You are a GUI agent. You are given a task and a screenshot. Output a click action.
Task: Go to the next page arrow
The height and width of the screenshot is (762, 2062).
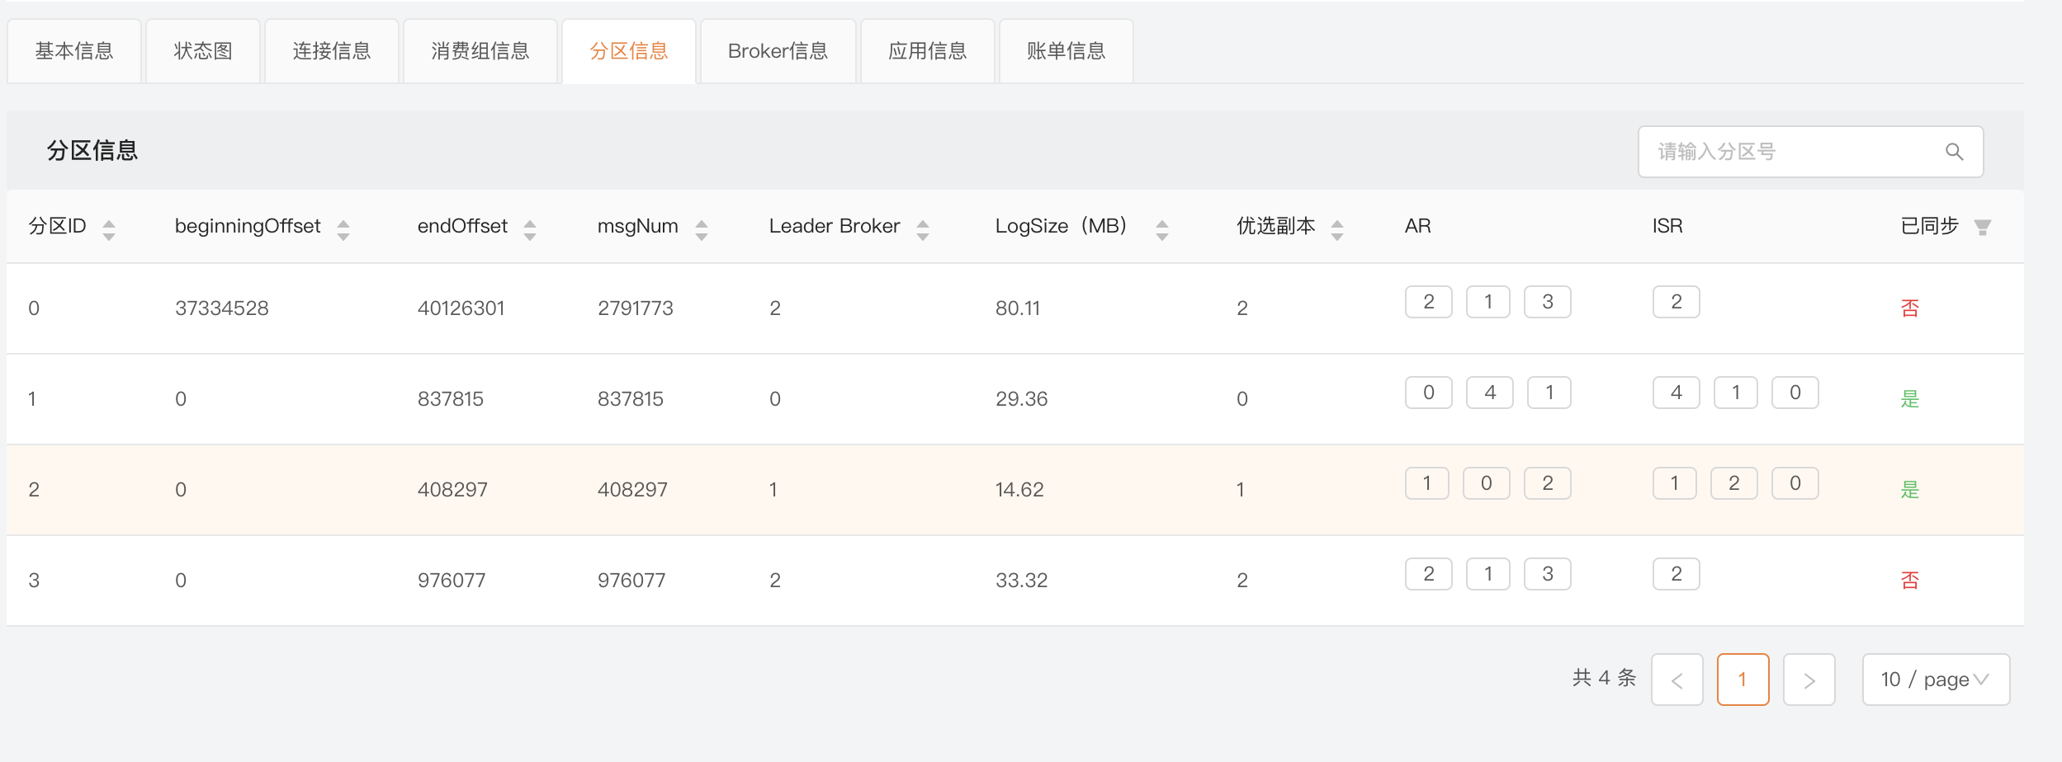pyautogui.click(x=1809, y=680)
